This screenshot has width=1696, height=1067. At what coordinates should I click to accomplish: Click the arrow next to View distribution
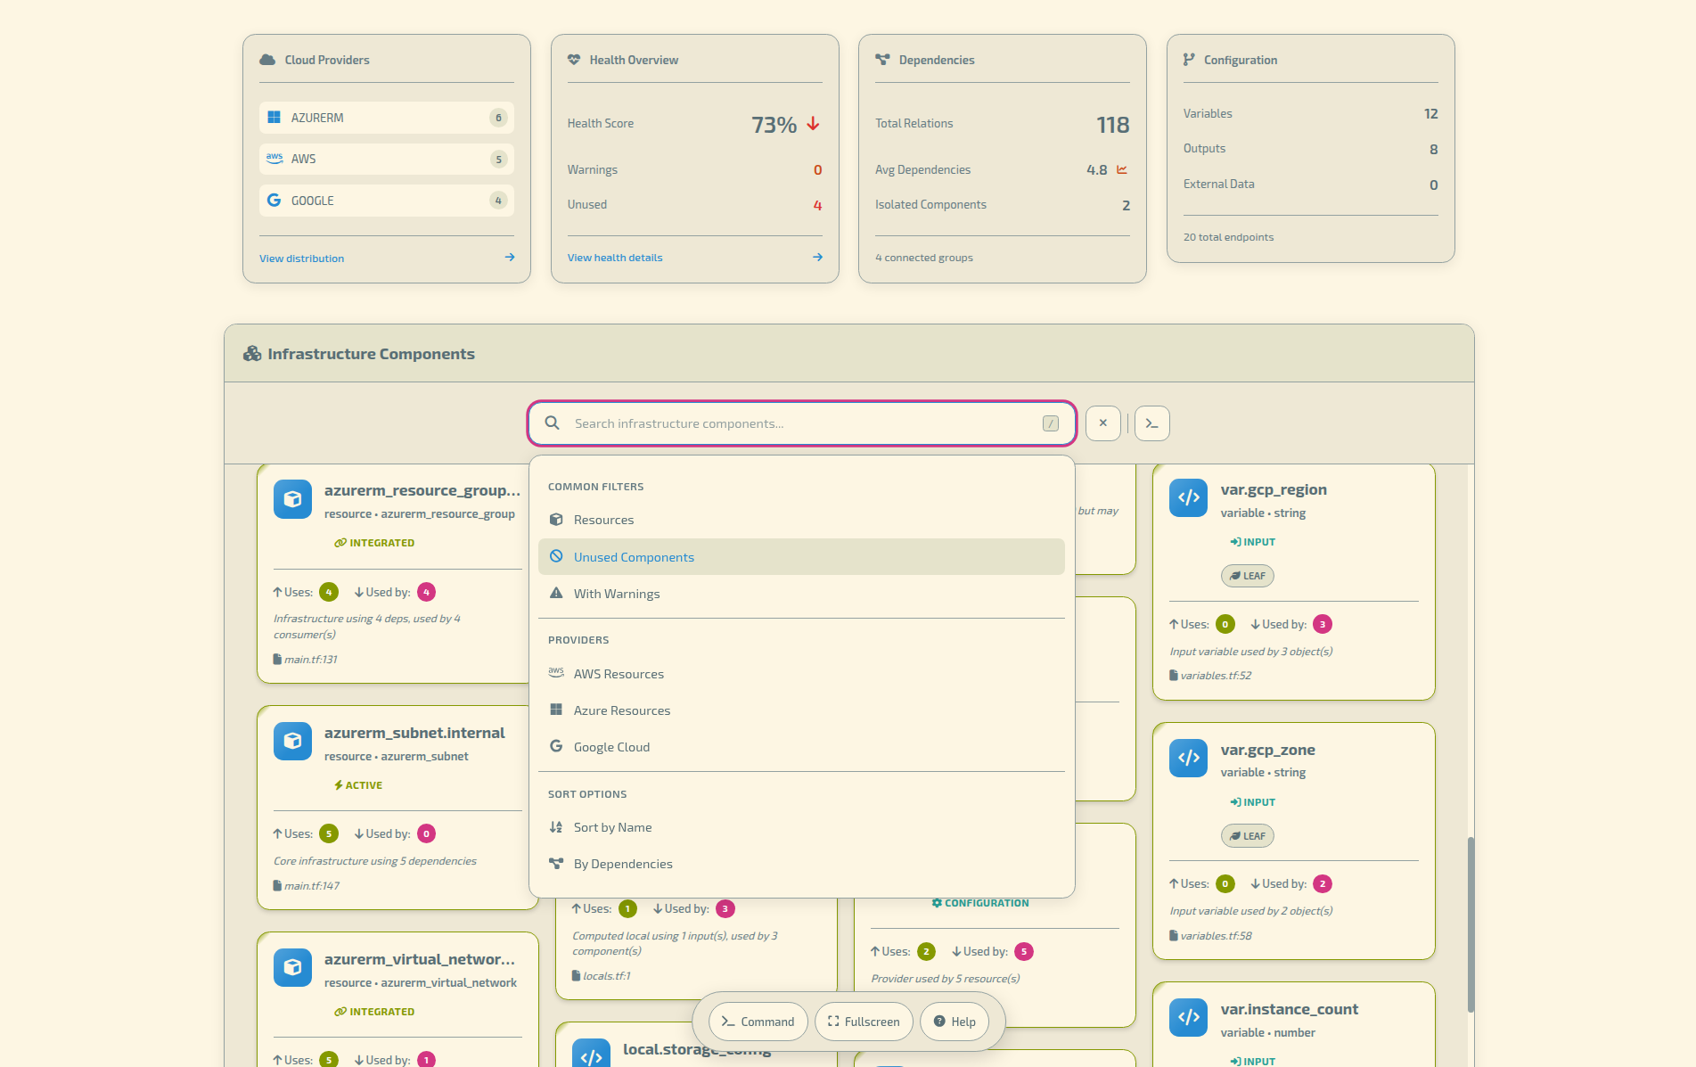coord(510,258)
